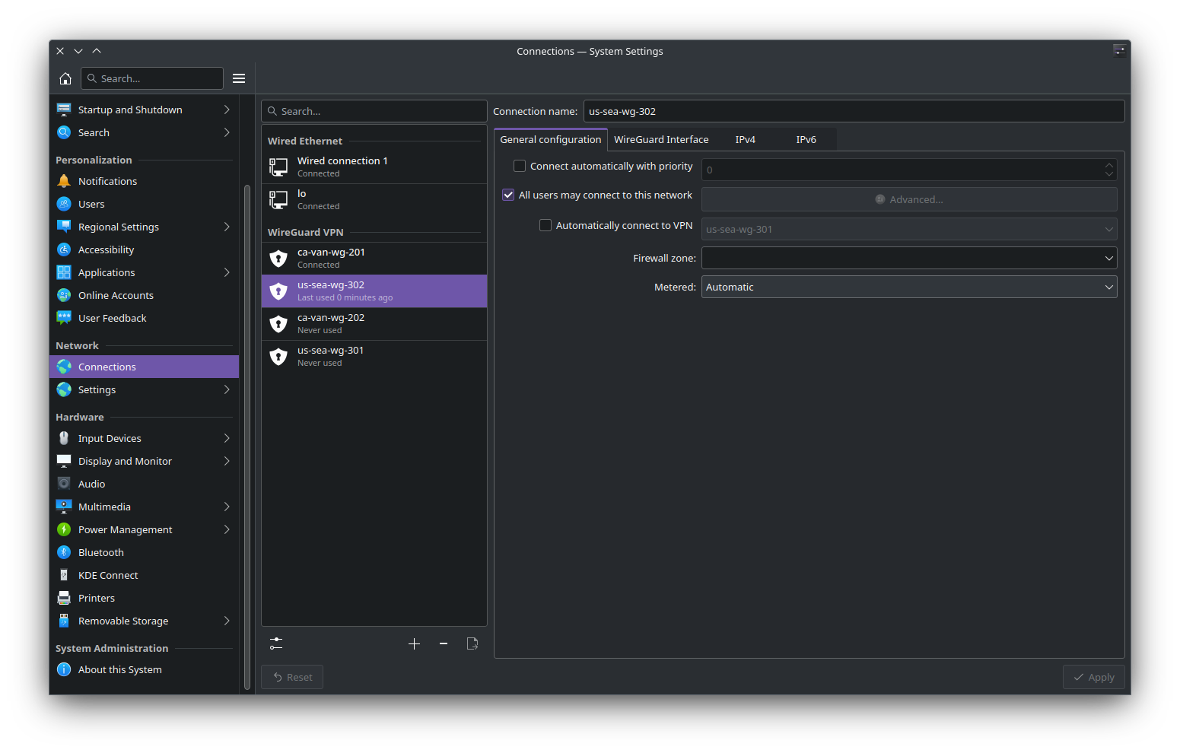1180x753 pixels.
Task: Switch to the WireGuard Interface tab
Action: 661,139
